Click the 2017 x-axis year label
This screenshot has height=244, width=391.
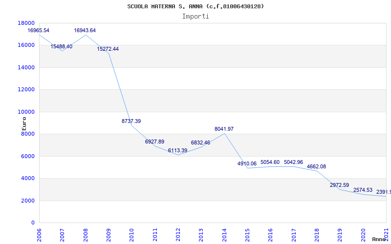pos(294,234)
